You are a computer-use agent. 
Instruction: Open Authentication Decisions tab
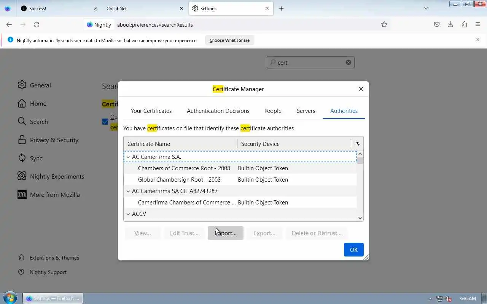tap(218, 111)
